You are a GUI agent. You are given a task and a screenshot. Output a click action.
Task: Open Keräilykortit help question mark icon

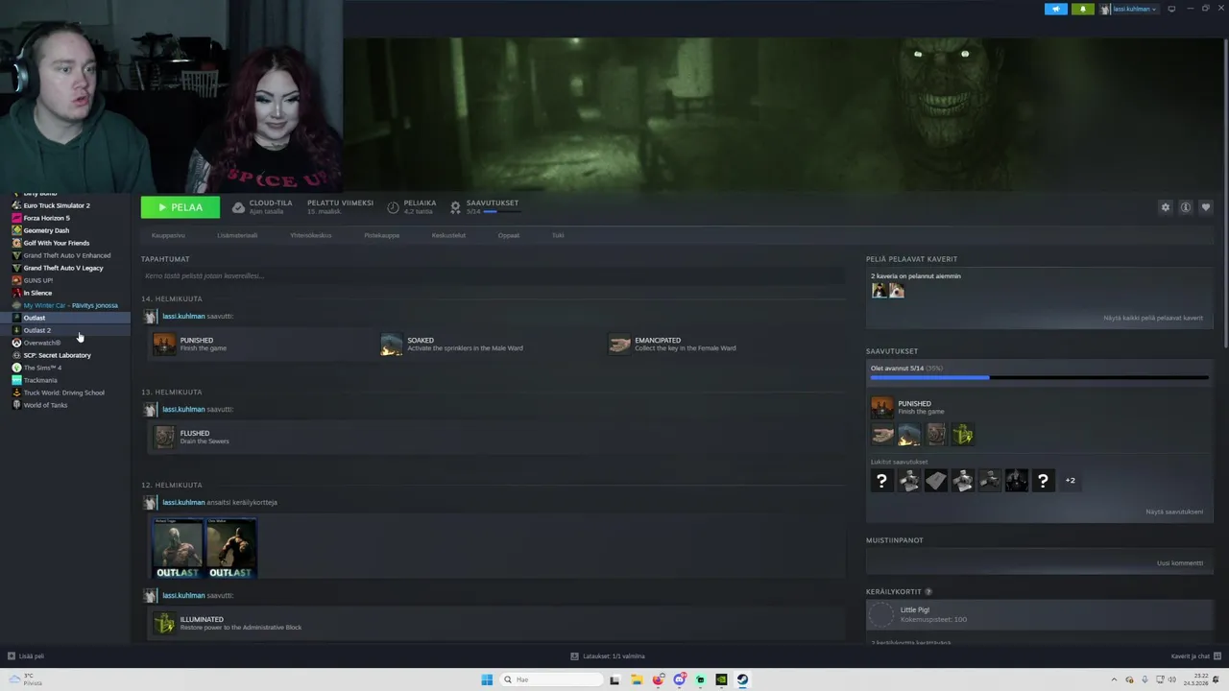click(x=928, y=592)
